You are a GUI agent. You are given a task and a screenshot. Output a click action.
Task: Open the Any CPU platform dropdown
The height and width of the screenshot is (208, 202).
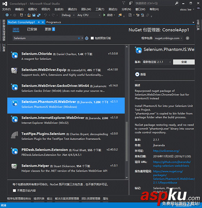(89, 15)
